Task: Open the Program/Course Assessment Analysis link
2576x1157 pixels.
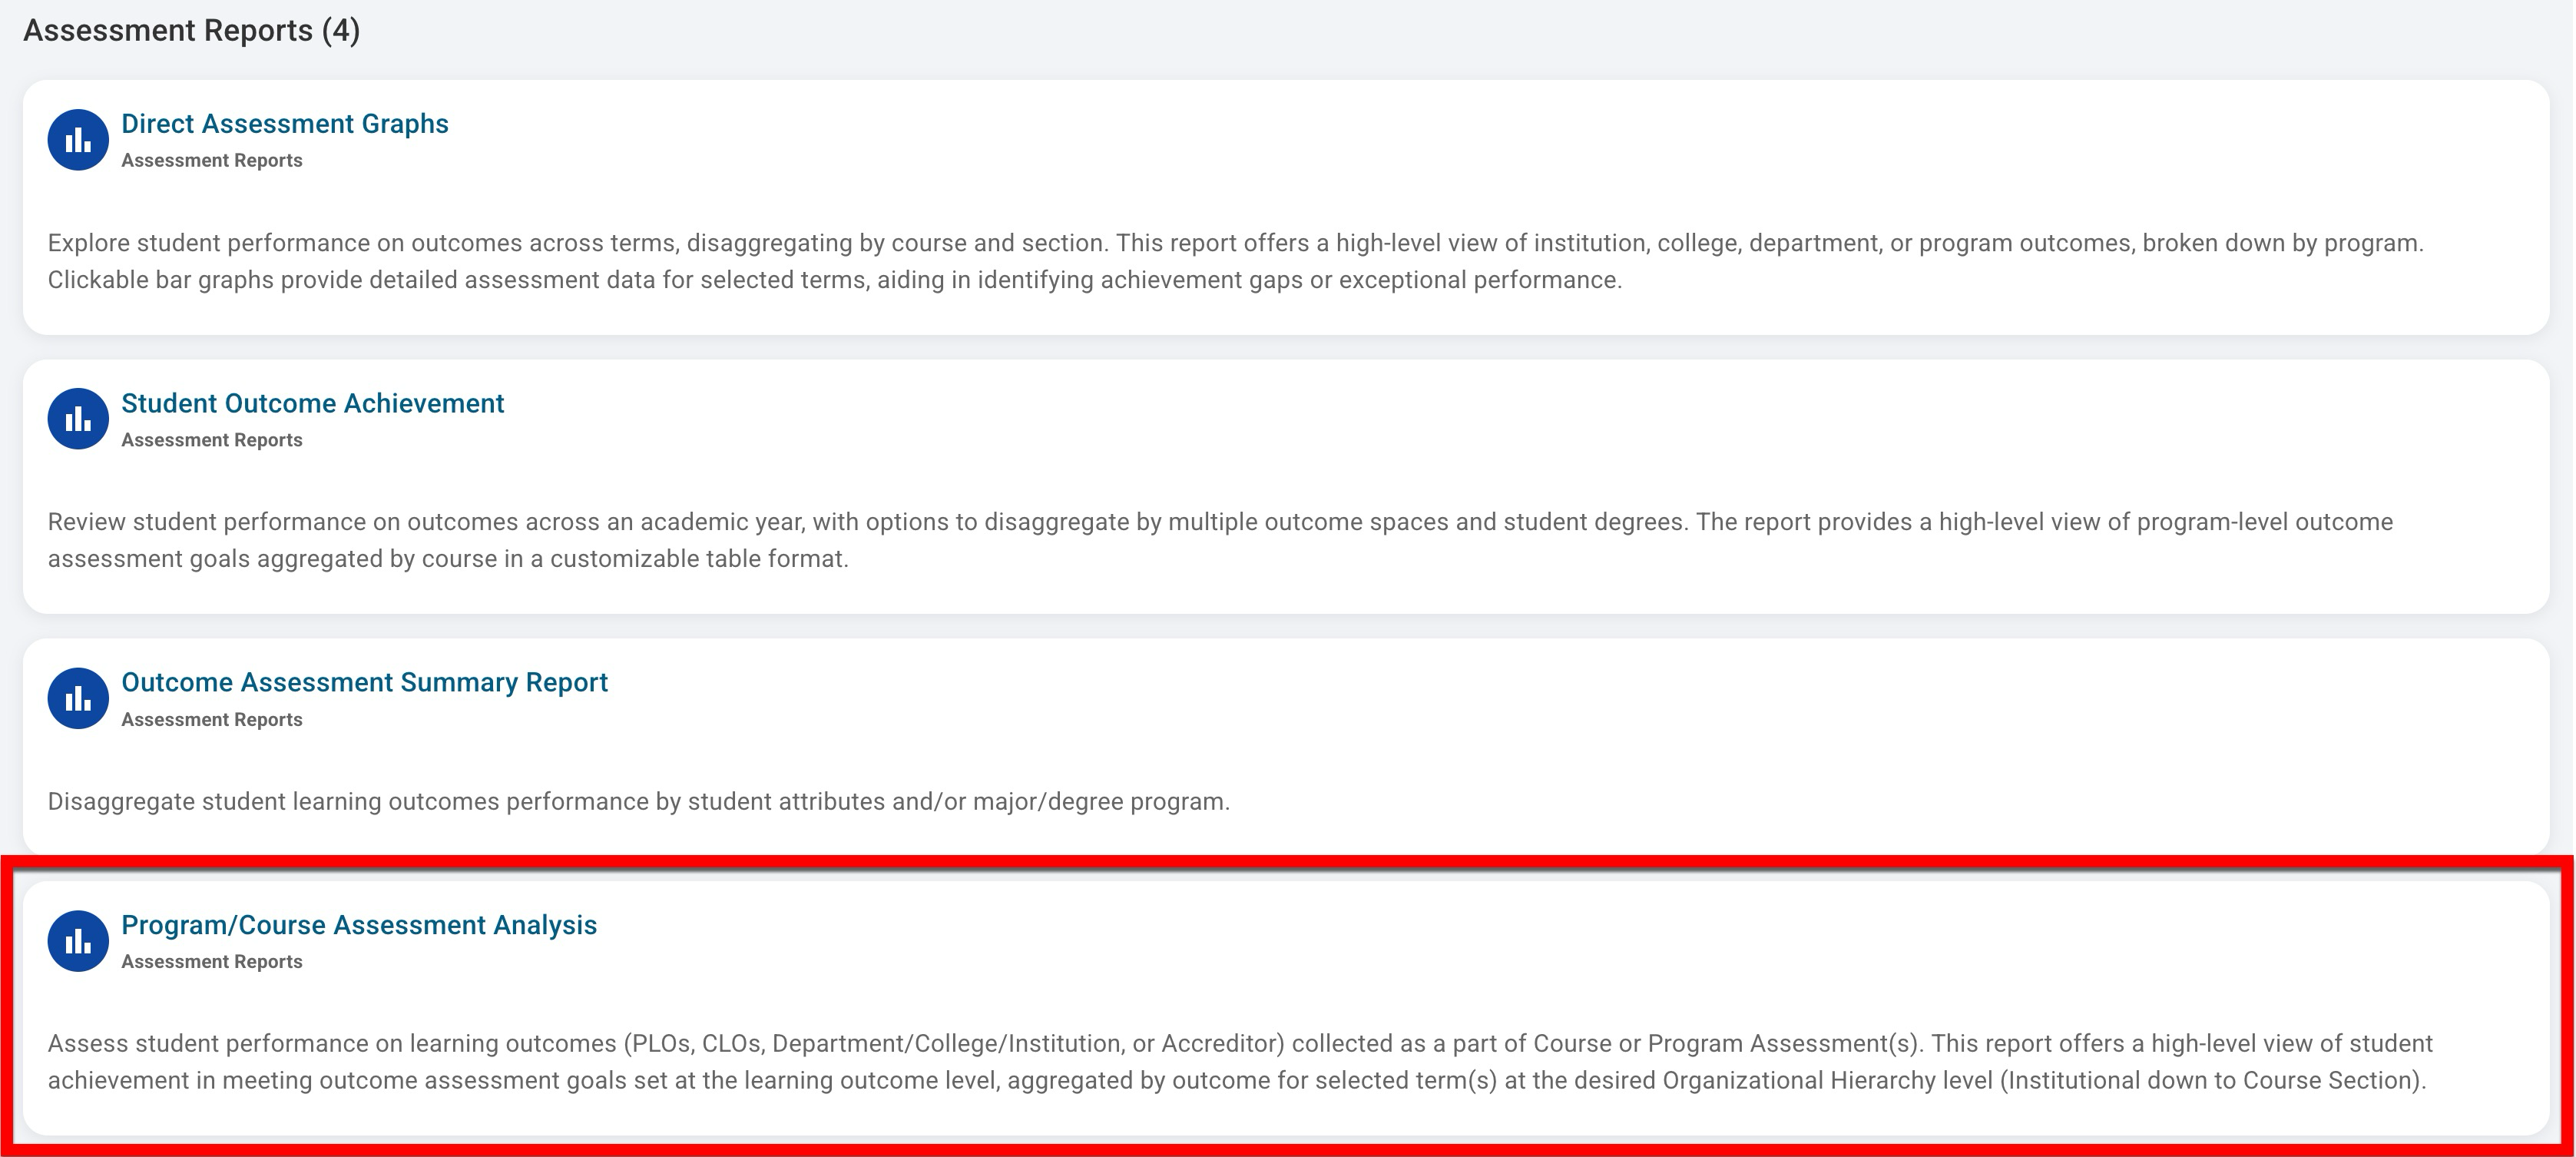Action: (x=359, y=925)
